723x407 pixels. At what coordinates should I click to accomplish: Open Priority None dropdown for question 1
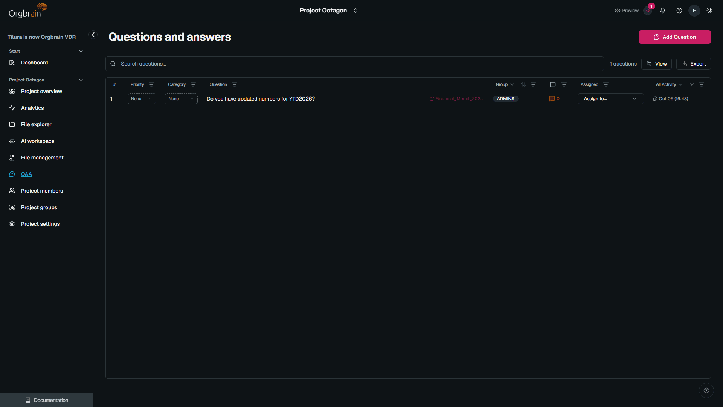tap(142, 99)
